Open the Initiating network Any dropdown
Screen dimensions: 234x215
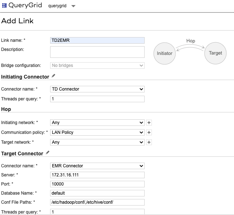pyautogui.click(x=97, y=123)
